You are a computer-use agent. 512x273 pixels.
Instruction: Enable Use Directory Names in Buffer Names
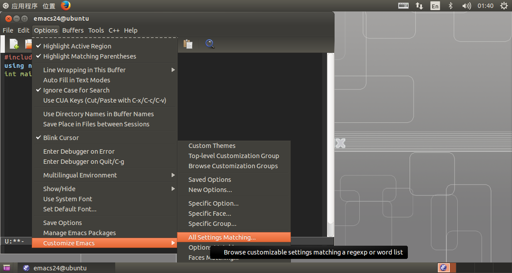(105, 114)
